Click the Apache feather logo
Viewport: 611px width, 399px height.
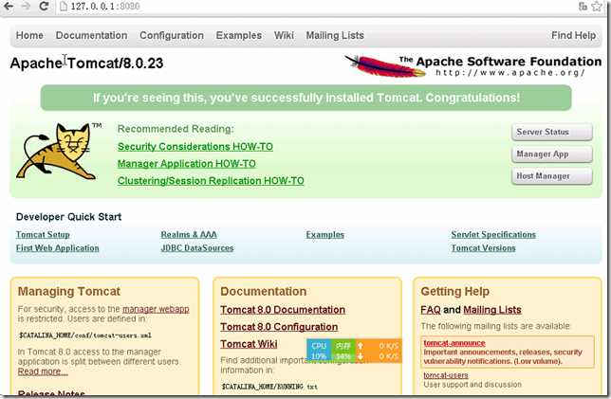tap(384, 66)
